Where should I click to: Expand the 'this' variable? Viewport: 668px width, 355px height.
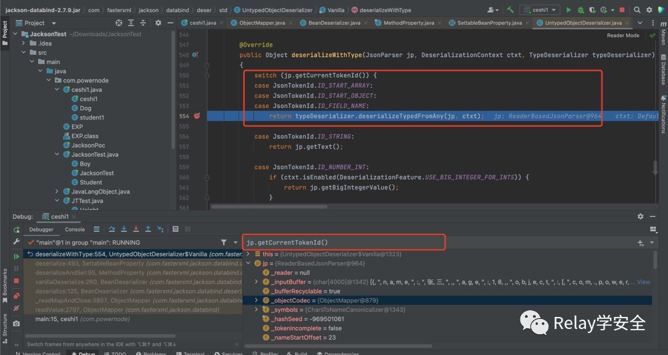(x=248, y=254)
